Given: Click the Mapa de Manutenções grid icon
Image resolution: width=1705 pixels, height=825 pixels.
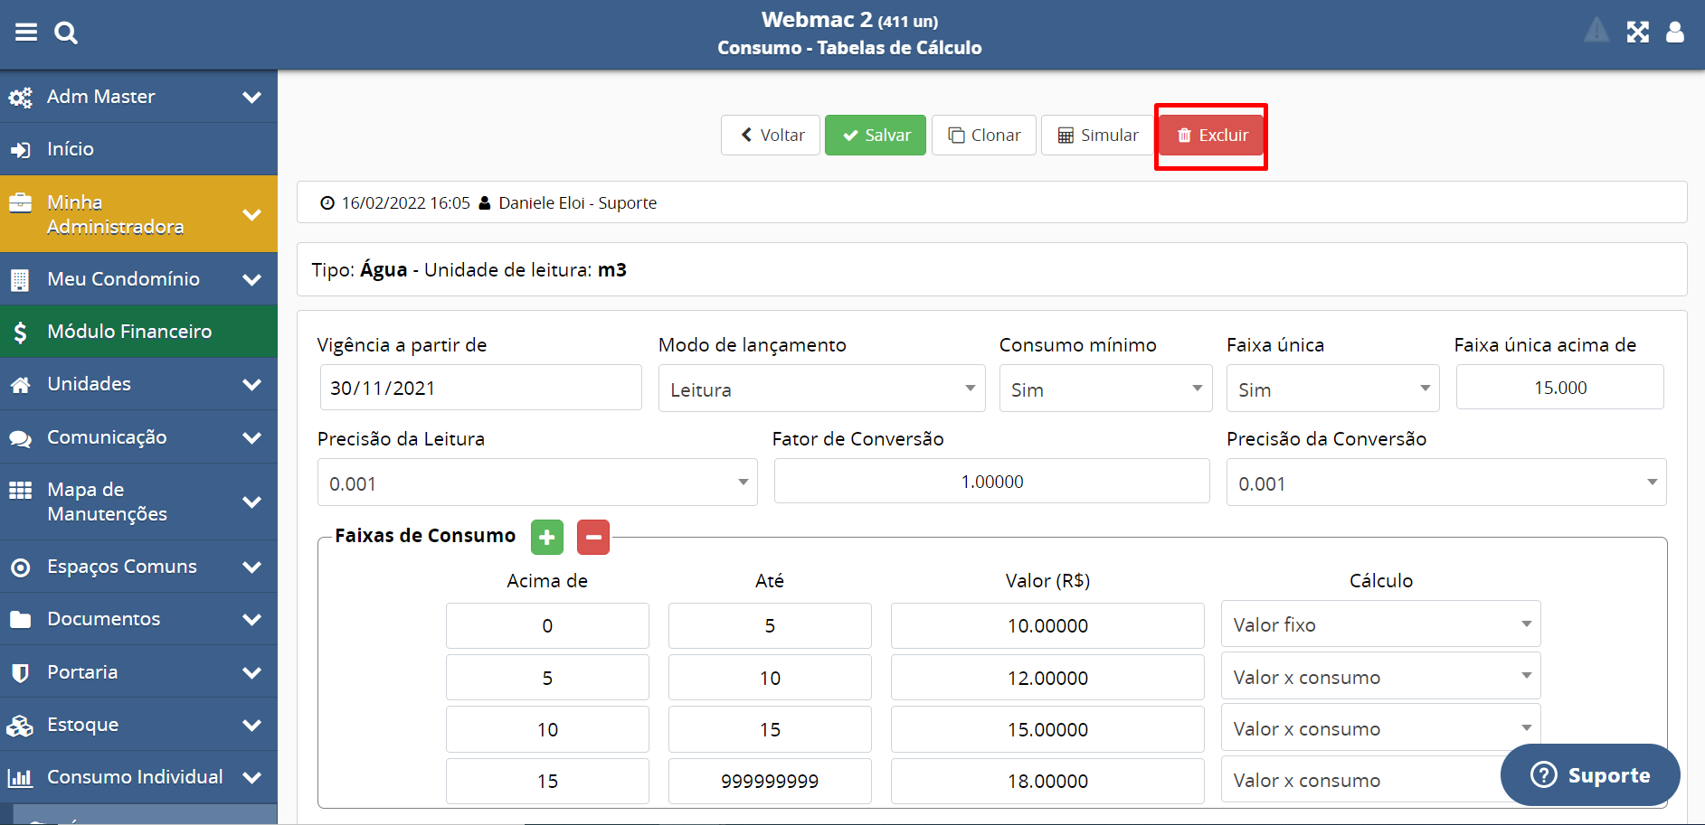Looking at the screenshot, I should coord(20,490).
